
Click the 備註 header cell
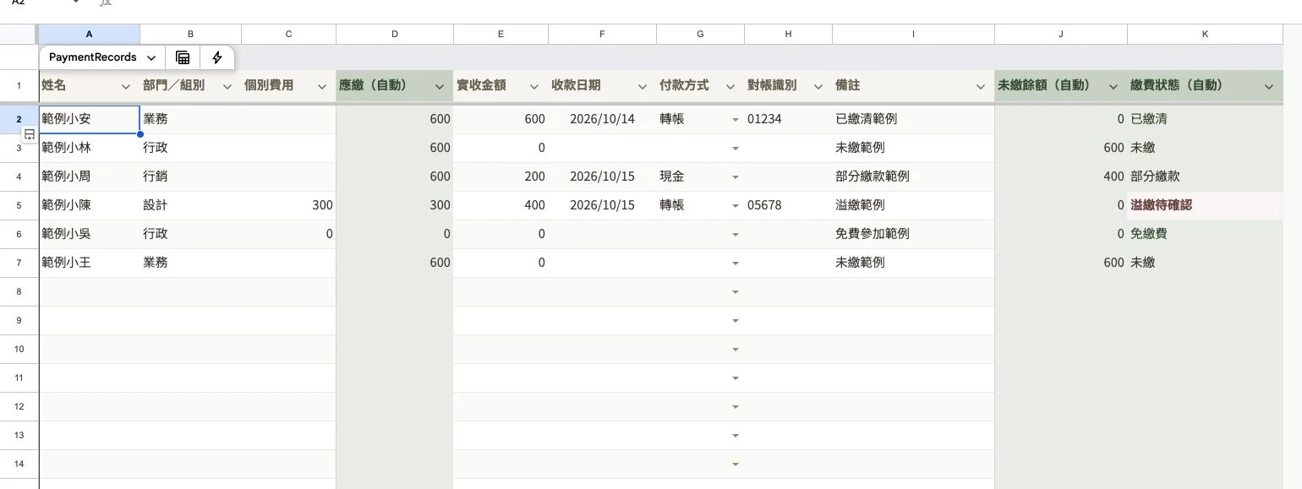coord(914,86)
